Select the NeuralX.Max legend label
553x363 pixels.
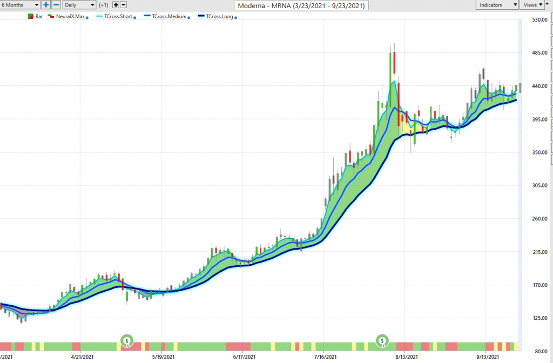pos(71,17)
